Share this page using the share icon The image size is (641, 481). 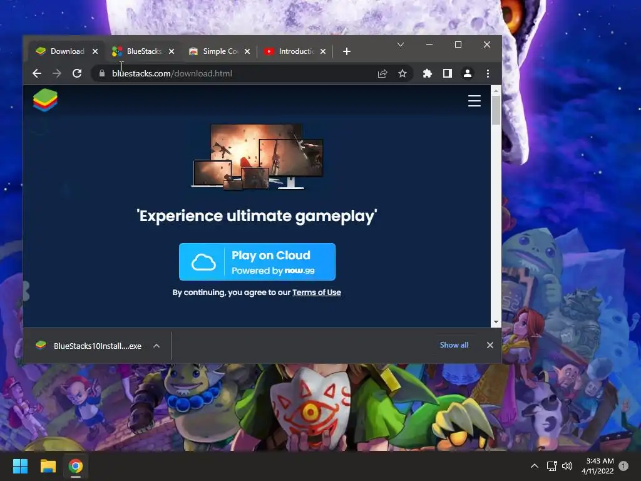coord(382,73)
